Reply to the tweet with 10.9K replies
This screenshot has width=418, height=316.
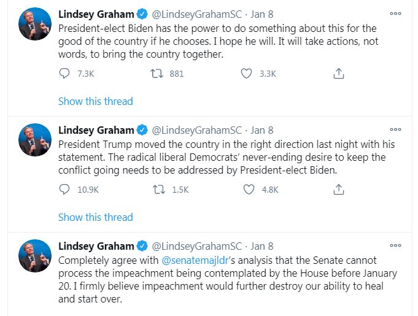point(64,190)
